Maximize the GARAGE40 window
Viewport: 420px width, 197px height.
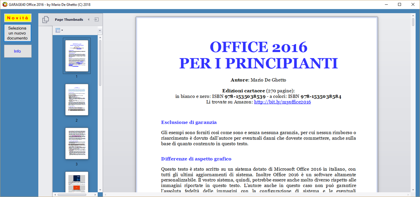click(400, 4)
